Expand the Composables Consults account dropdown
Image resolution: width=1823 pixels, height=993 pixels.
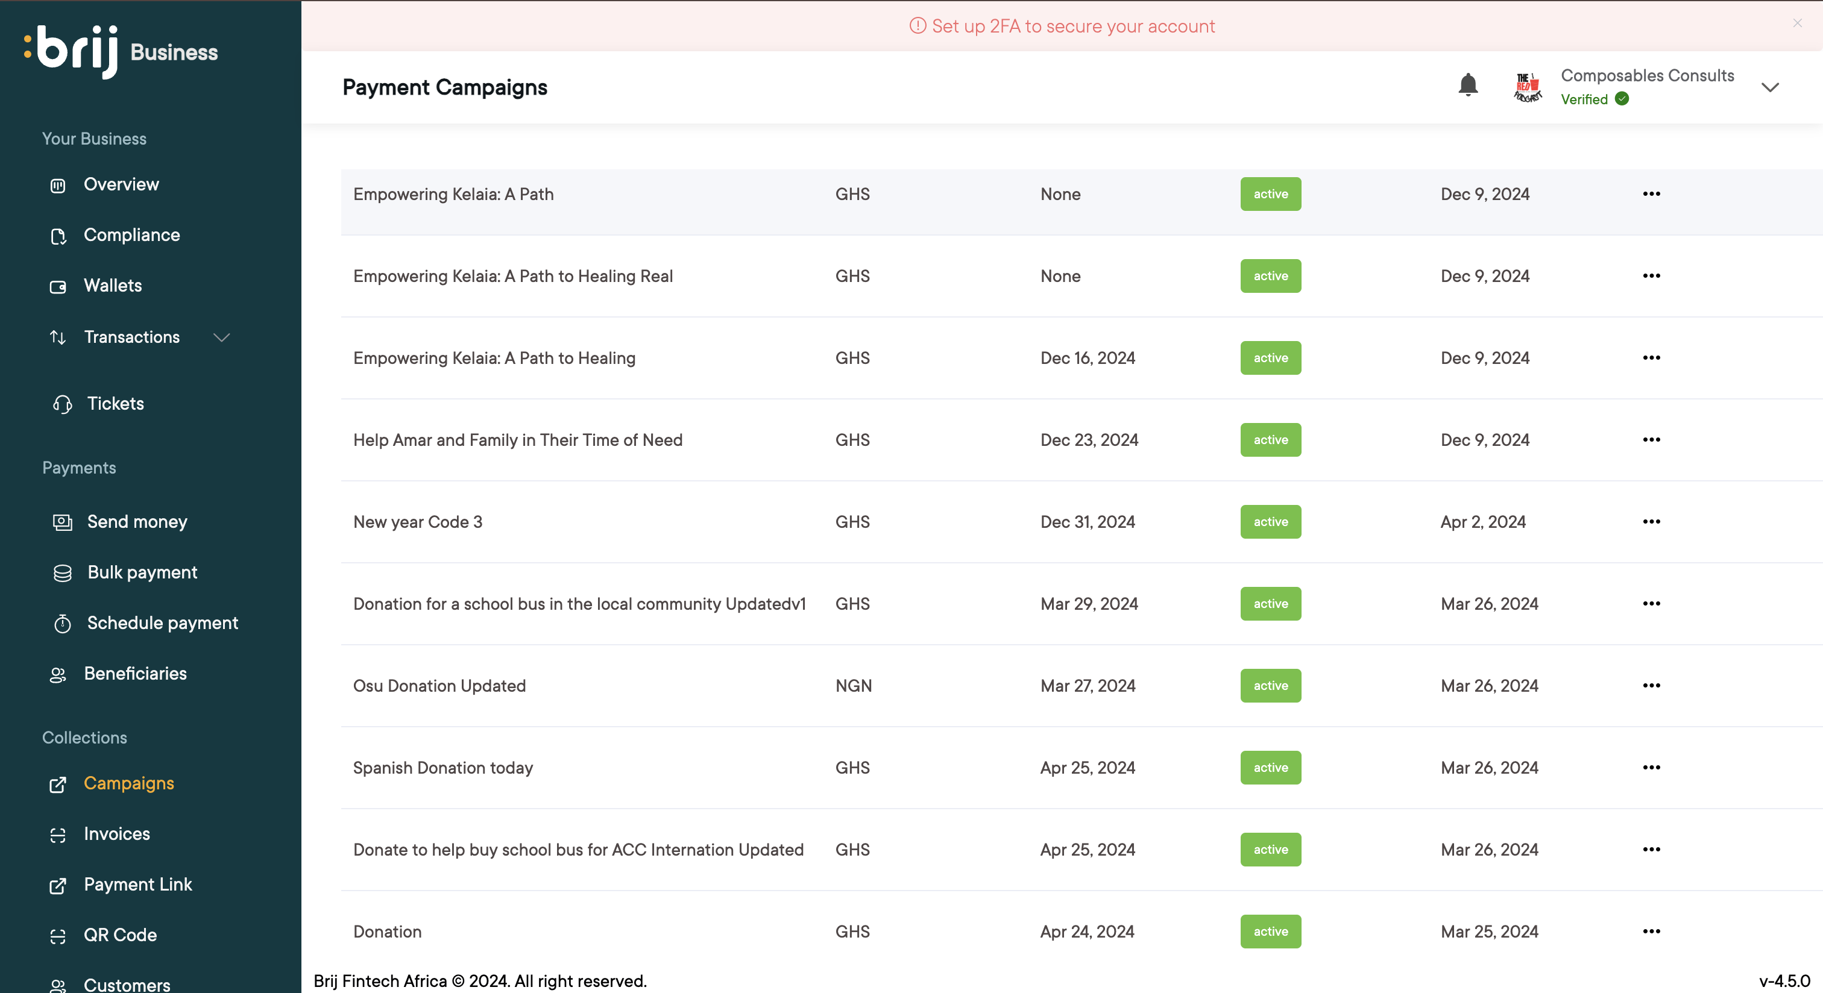1769,87
